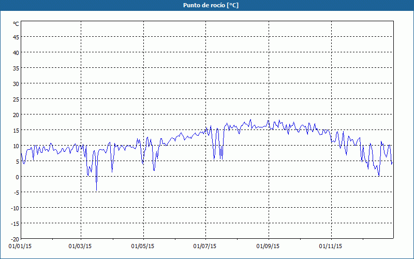Click the y-axis label 5
Viewport: 414px width, 259px height.
click(x=18, y=162)
